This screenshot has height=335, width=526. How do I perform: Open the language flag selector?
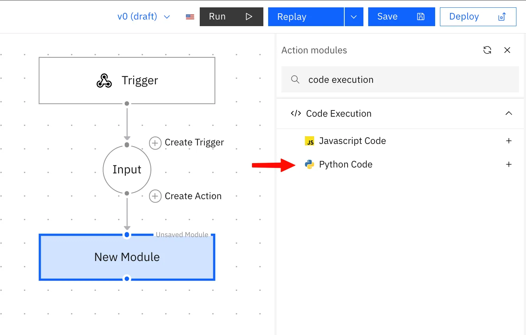[x=190, y=17]
